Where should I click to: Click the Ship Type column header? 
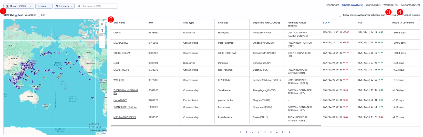point(197,24)
